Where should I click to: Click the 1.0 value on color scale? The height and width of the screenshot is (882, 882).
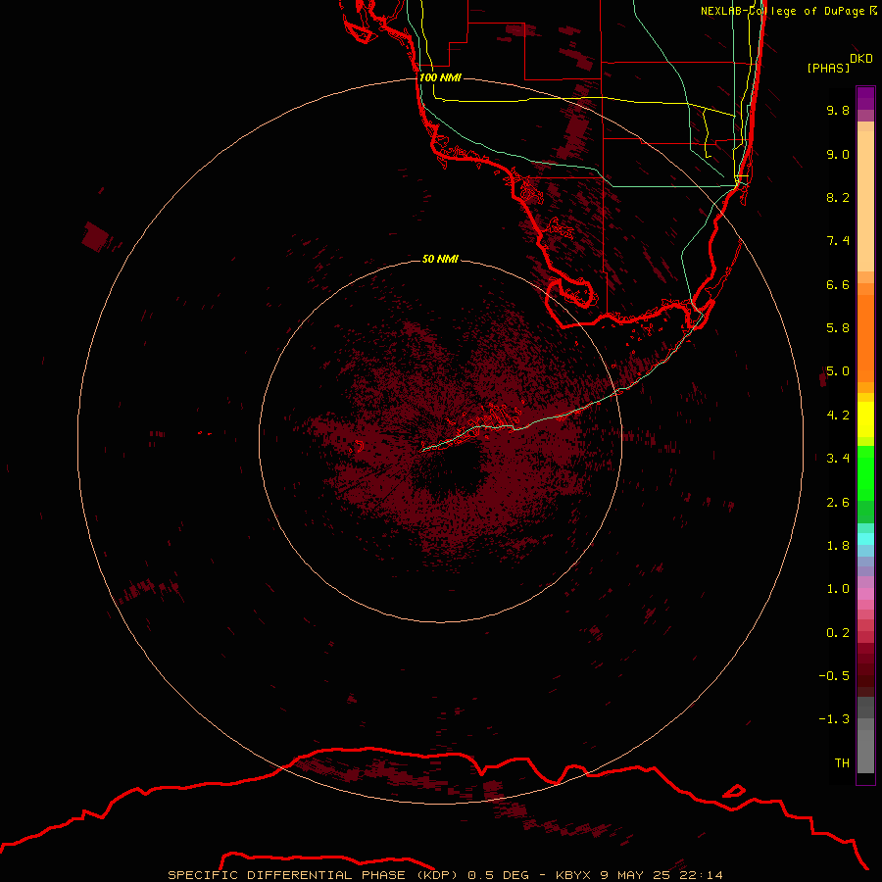[x=838, y=589]
